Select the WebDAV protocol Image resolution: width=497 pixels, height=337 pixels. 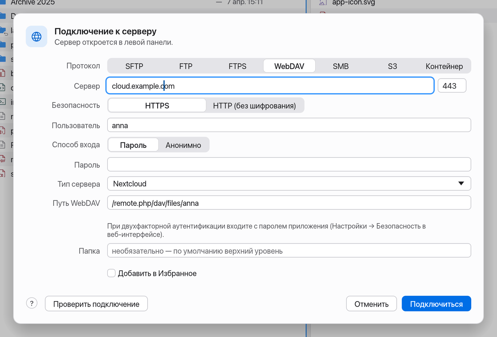289,66
